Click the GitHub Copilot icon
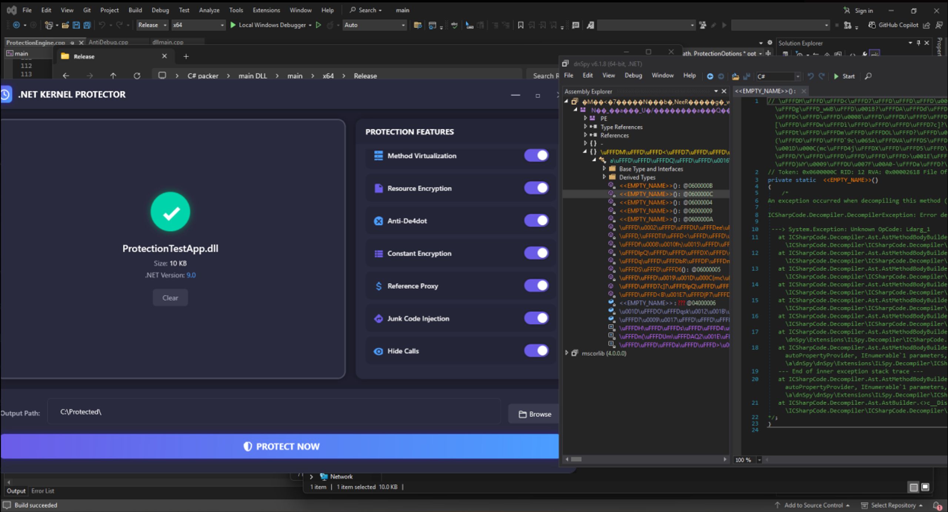The width and height of the screenshot is (948, 512). [x=872, y=25]
